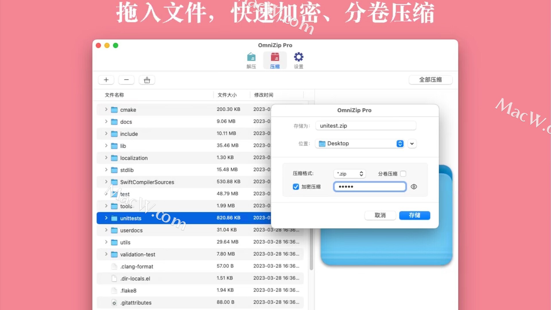Image resolution: width=551 pixels, height=310 pixels.
Task: Click the 57.00 B size value
Action: [225, 266]
